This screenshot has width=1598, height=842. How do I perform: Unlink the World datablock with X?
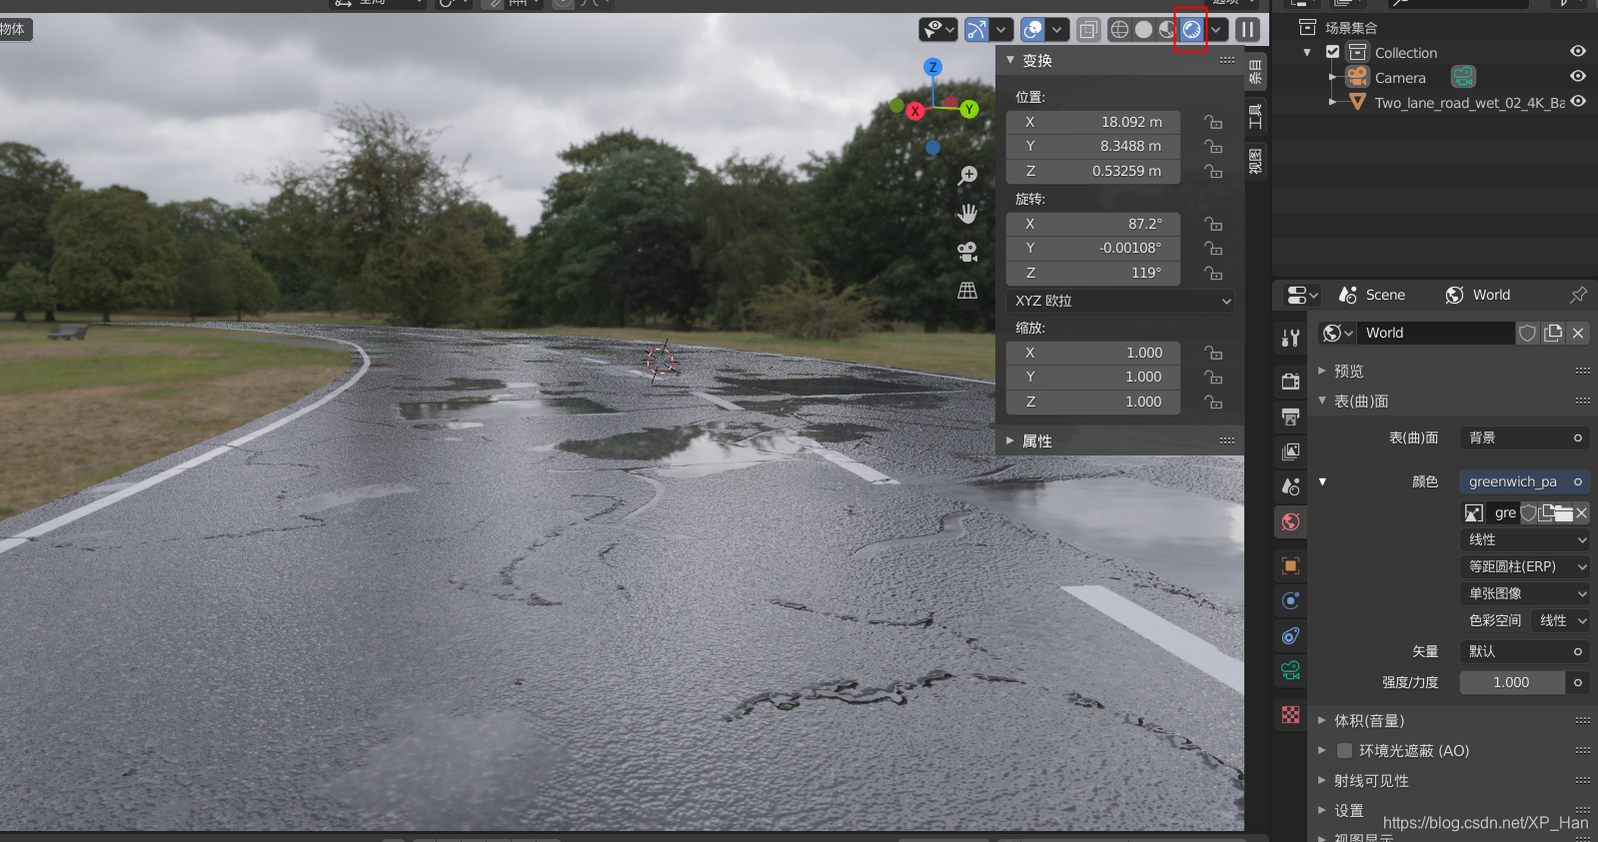pyautogui.click(x=1578, y=333)
